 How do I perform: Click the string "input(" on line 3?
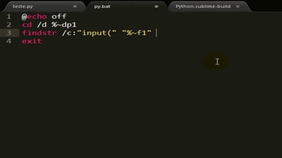[97, 33]
